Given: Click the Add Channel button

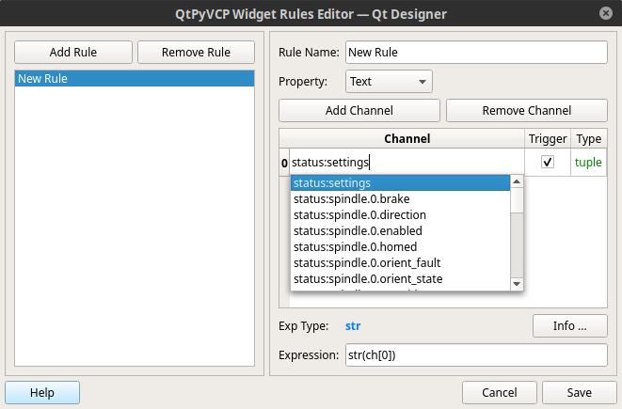Looking at the screenshot, I should pos(359,110).
